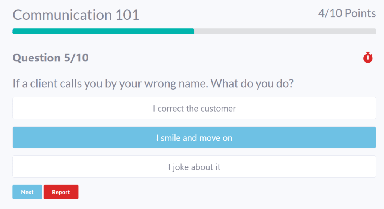
Task: Advance to question six with Next
Action: point(27,192)
